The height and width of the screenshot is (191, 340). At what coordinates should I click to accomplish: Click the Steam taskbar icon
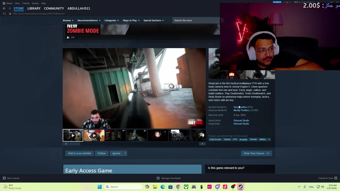pyautogui.click(x=240, y=187)
